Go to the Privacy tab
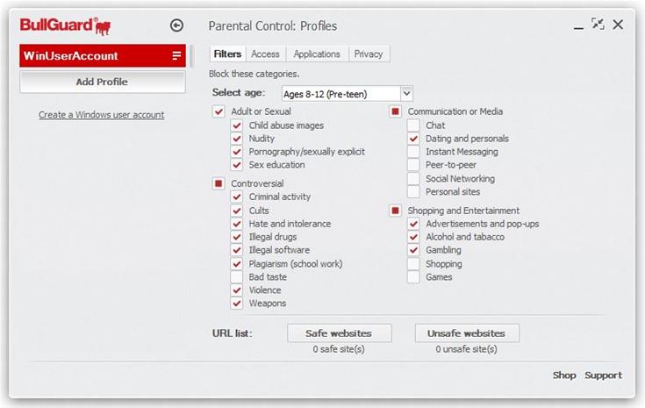This screenshot has width=645, height=408. [369, 54]
